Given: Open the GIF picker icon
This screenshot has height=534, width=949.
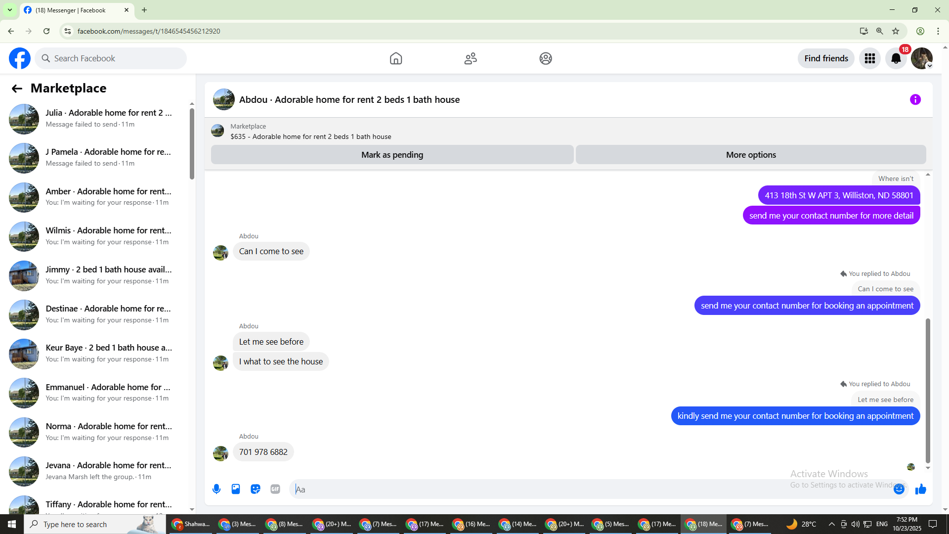Looking at the screenshot, I should [x=275, y=489].
